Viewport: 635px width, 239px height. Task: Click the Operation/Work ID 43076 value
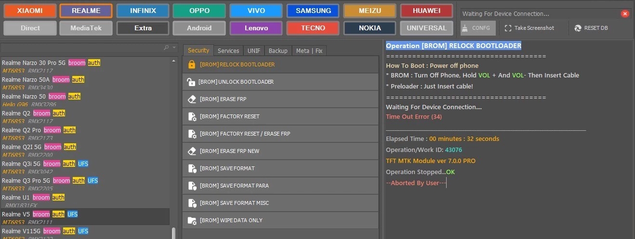(x=453, y=150)
